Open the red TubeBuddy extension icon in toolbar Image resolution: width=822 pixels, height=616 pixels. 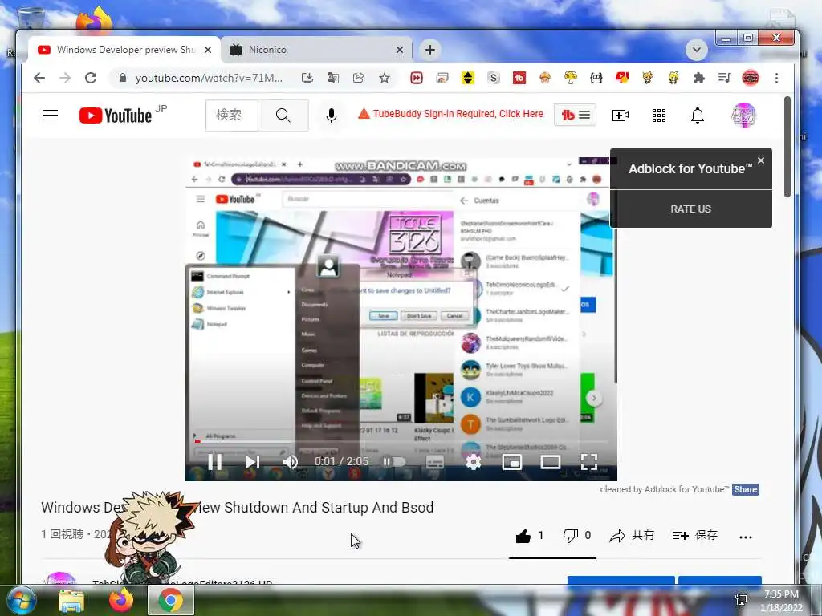coord(519,78)
